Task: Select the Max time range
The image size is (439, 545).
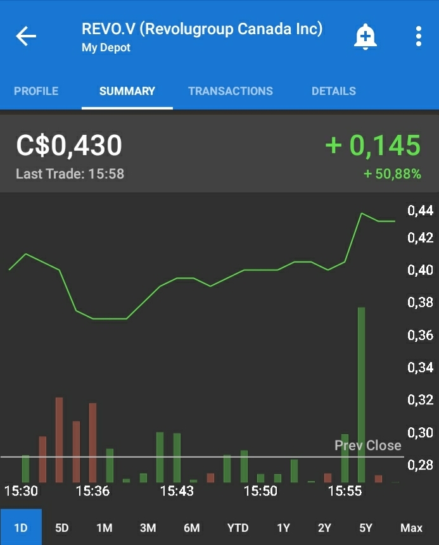Action: [x=410, y=527]
